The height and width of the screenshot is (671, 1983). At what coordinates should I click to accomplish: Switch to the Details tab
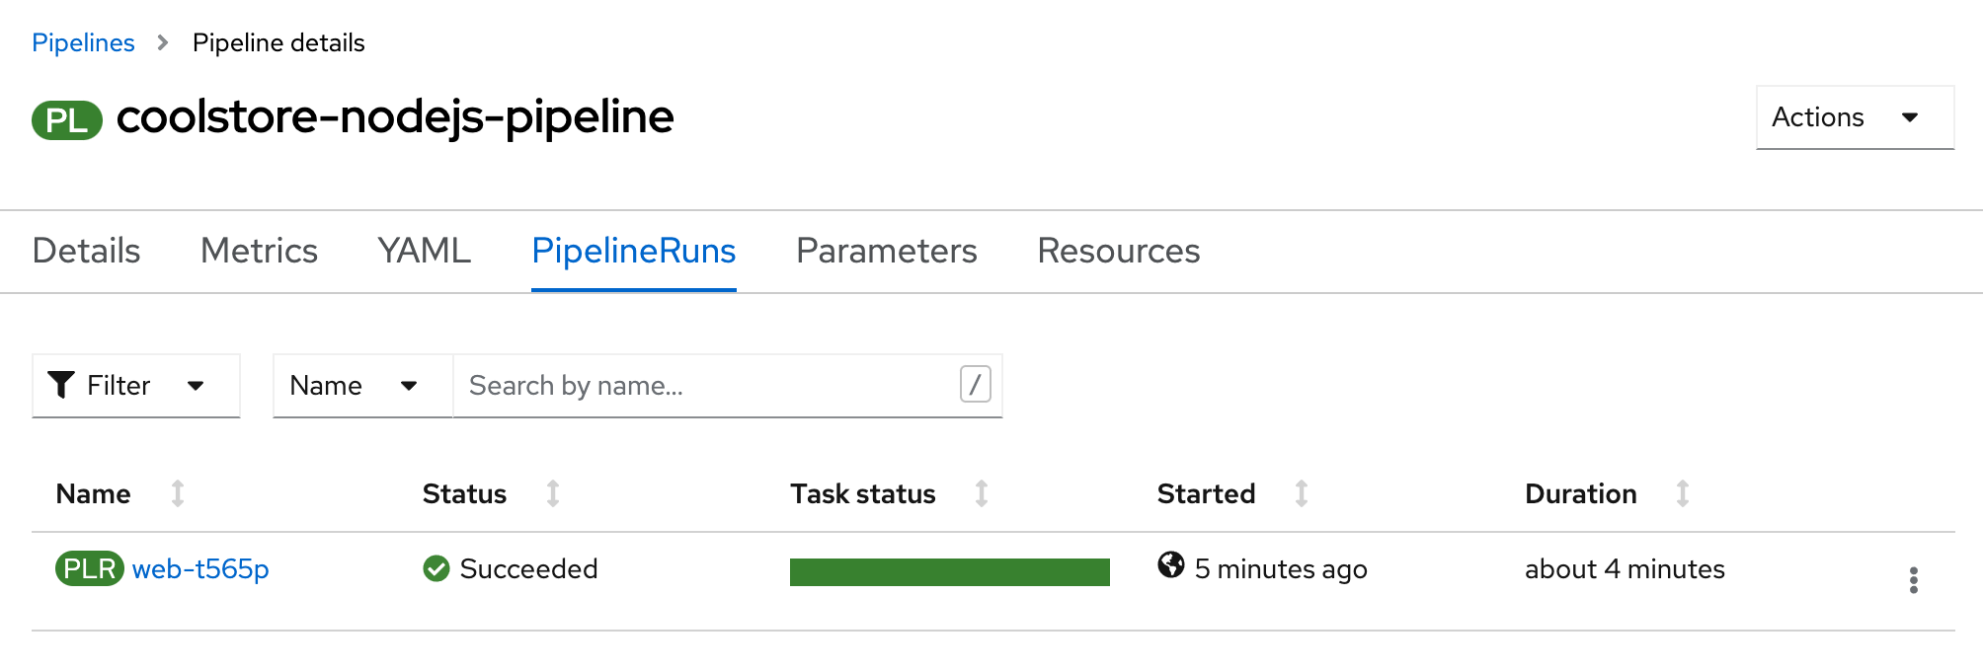pyautogui.click(x=87, y=251)
